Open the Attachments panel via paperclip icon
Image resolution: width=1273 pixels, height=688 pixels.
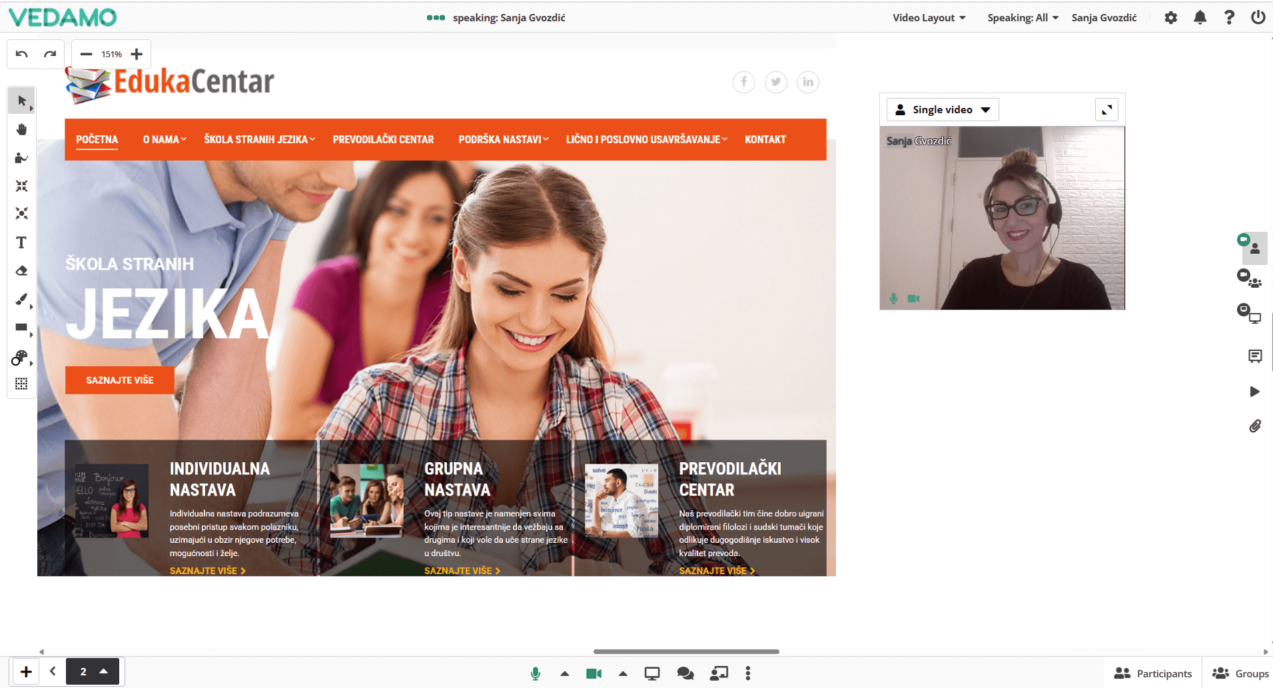coord(1255,426)
